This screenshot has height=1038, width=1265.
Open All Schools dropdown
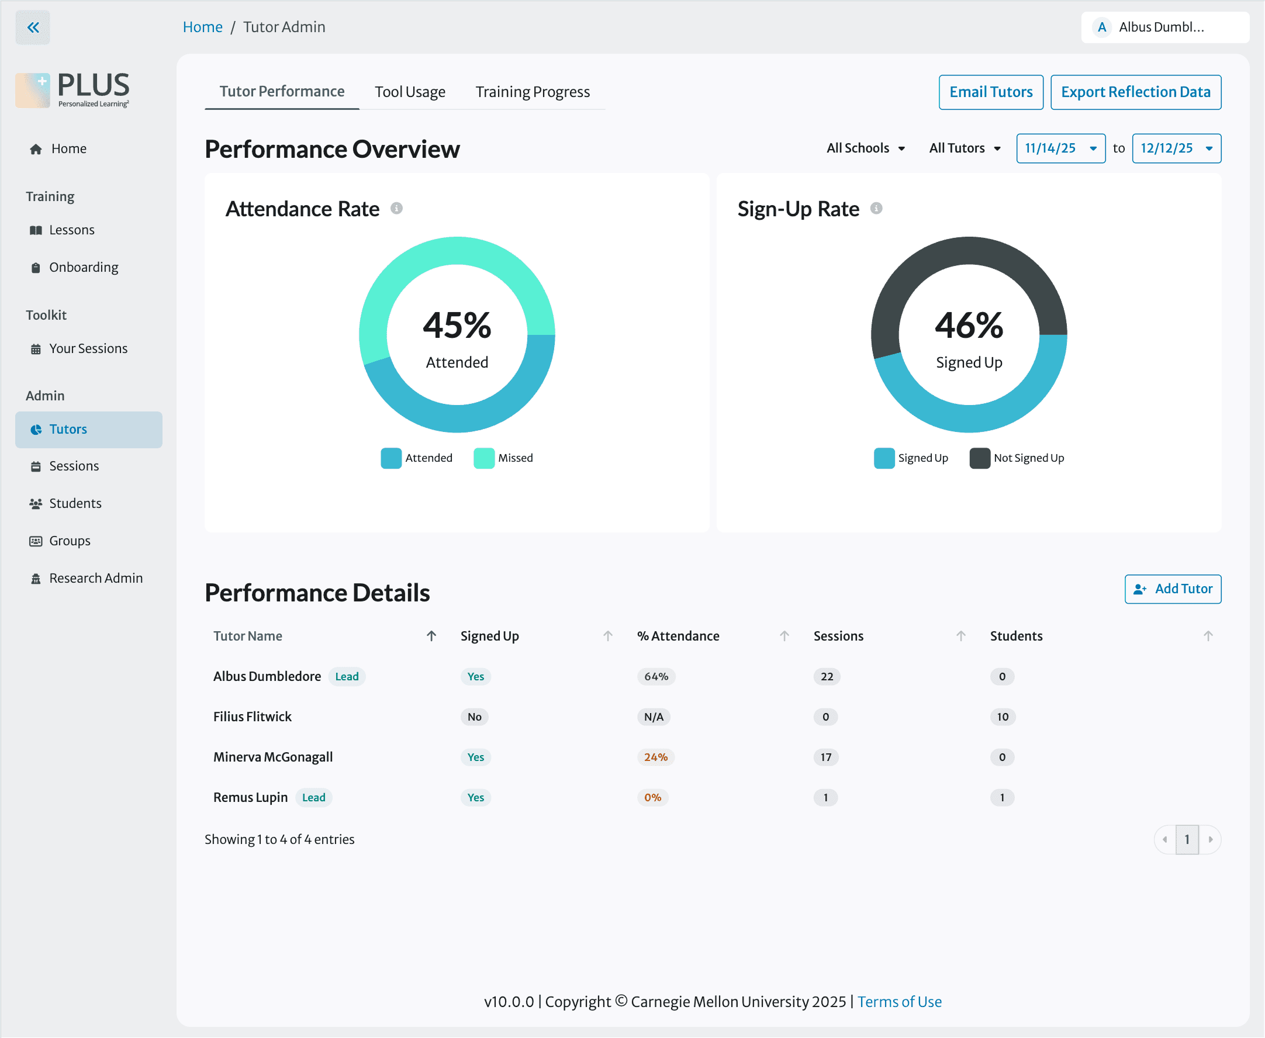[866, 148]
